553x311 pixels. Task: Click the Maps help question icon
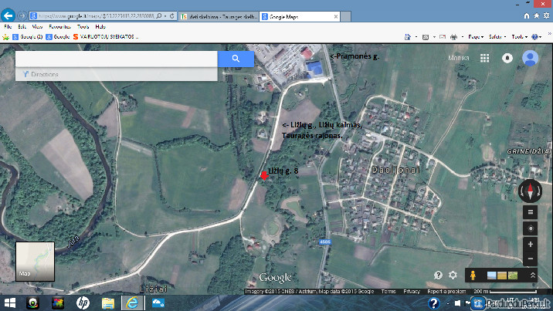[438, 275]
